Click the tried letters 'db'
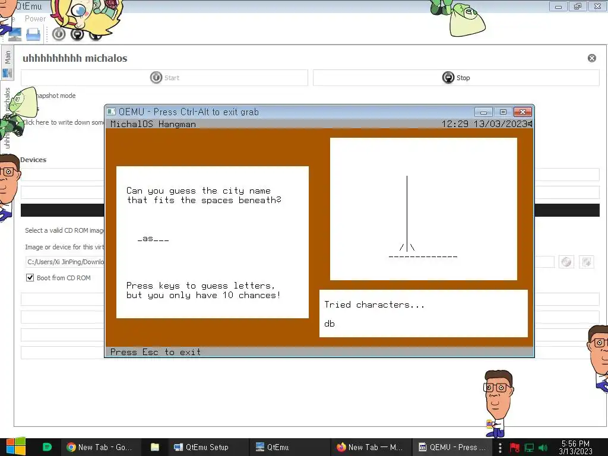 [330, 324]
